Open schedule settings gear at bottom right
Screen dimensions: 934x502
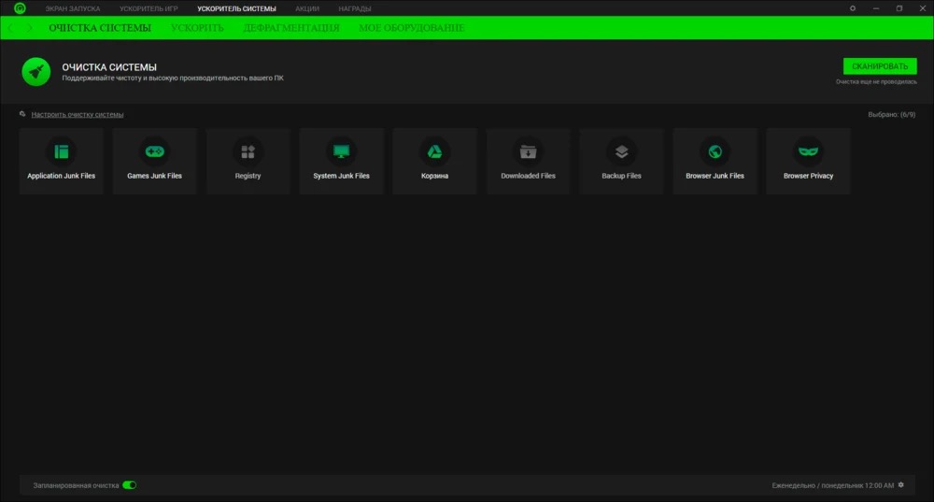click(901, 485)
